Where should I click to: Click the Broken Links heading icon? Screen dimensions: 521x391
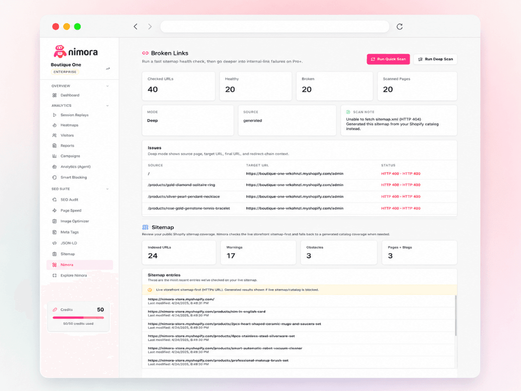145,53
